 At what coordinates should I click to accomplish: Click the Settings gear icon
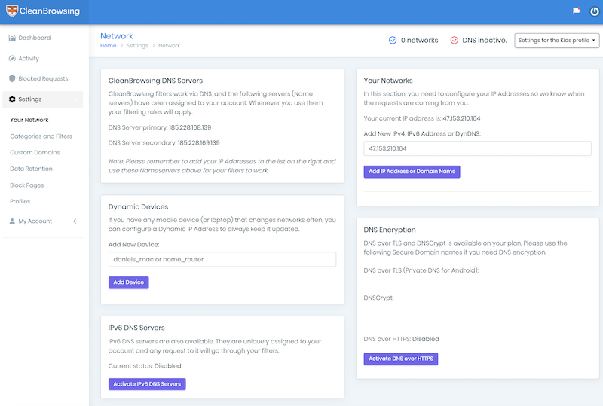point(12,99)
